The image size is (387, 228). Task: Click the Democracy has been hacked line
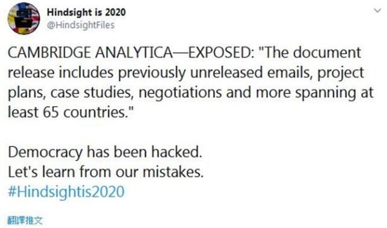point(105,152)
